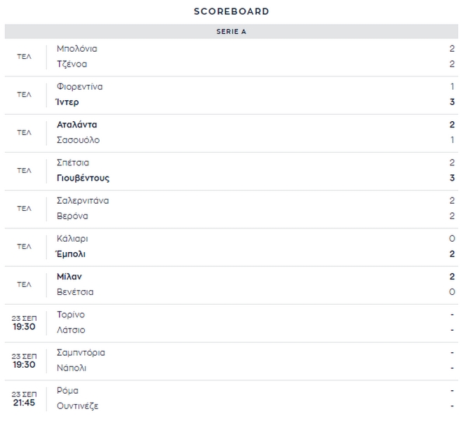Select the Ίντερ team name
The height and width of the screenshot is (421, 463).
67,102
